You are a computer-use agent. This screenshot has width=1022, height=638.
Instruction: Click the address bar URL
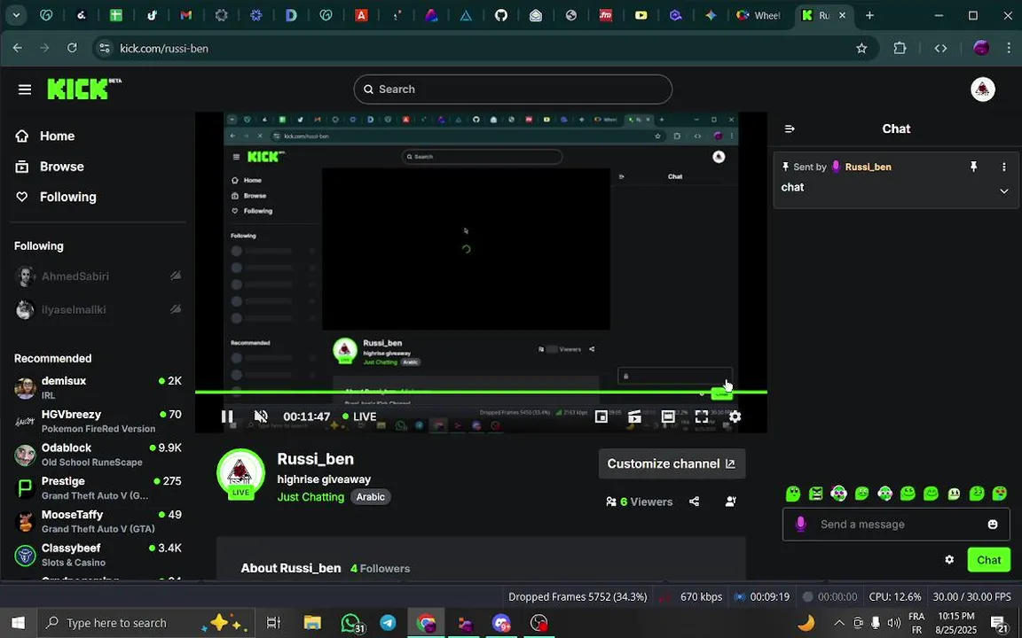point(163,48)
